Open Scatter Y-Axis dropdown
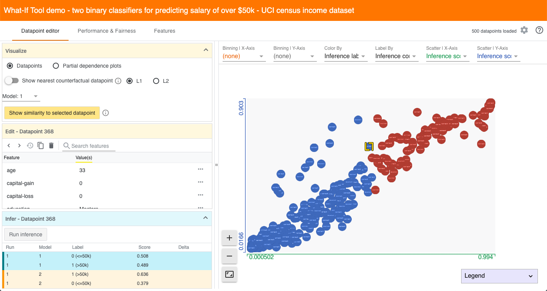 pyautogui.click(x=498, y=56)
